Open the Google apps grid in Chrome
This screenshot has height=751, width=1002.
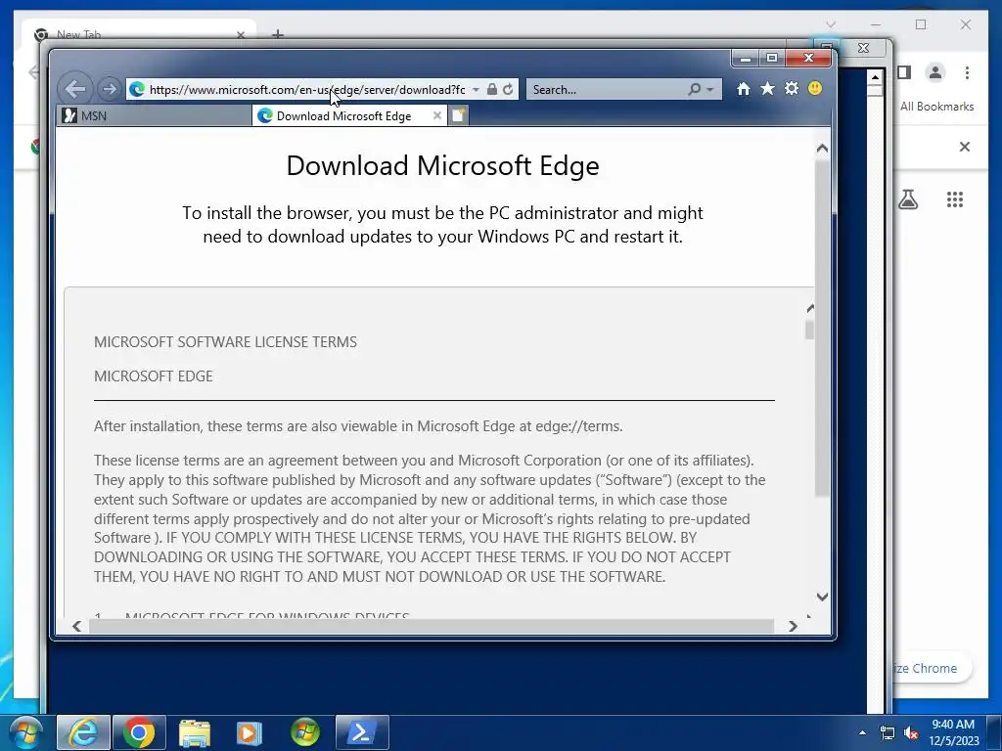coord(955,199)
